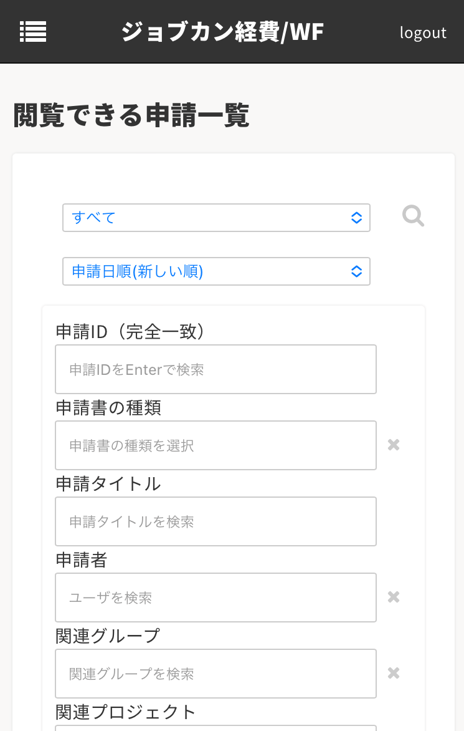Clear the 申請書の種類 selection
Screen dimensions: 464x731
[x=394, y=445]
